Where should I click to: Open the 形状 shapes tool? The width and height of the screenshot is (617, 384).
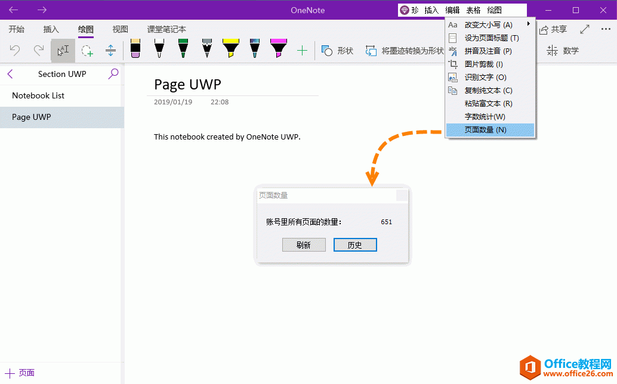336,51
